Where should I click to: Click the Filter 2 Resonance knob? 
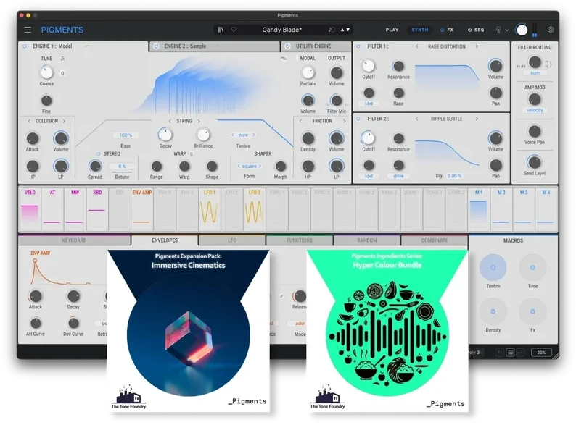(398, 138)
